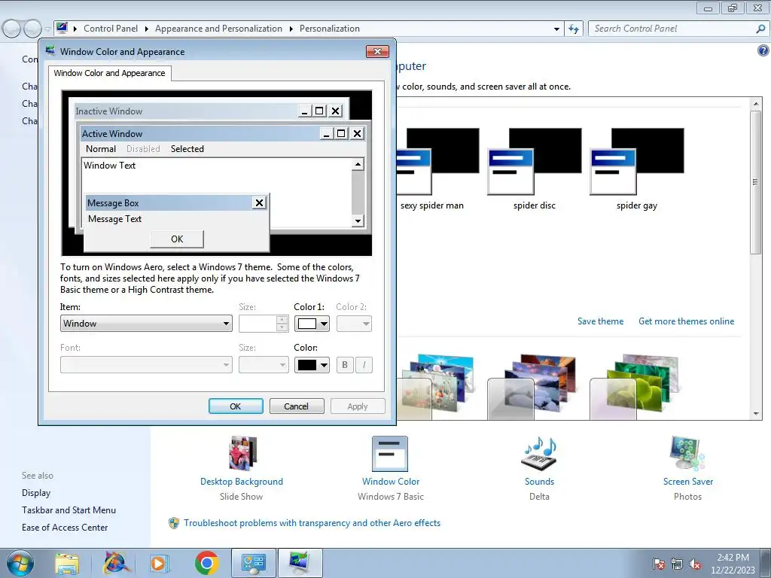Click OK in the dialog
Screen dimensions: 771x578
(236, 406)
